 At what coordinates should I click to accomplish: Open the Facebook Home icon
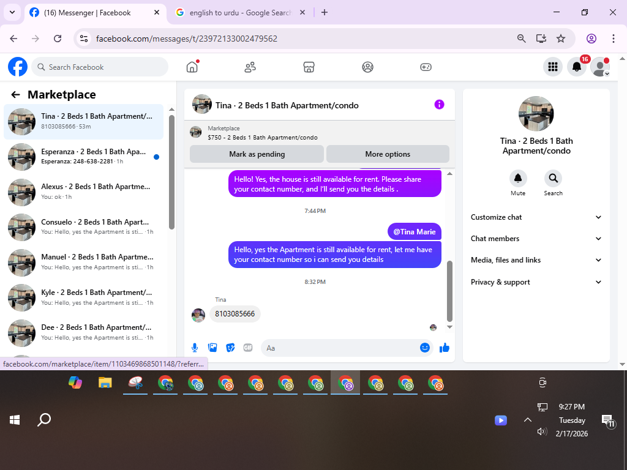[x=192, y=67]
